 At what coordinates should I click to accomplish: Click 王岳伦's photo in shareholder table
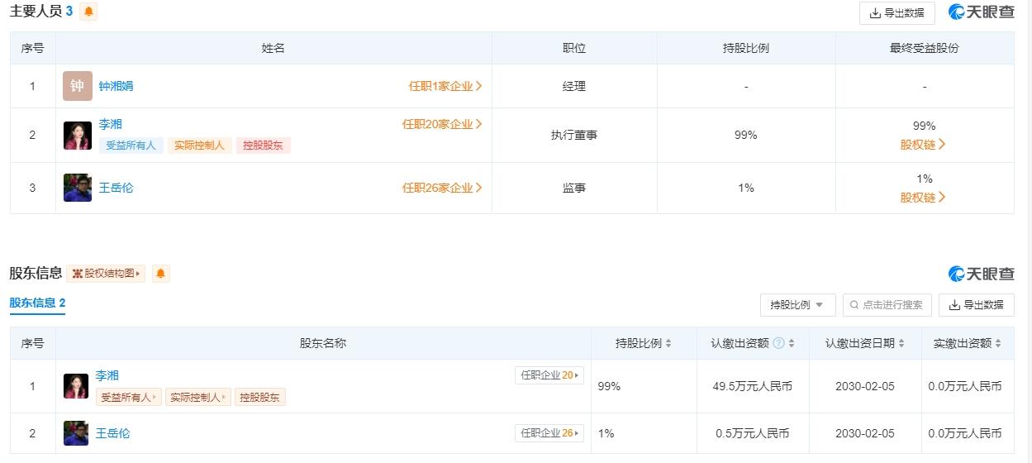[76, 433]
